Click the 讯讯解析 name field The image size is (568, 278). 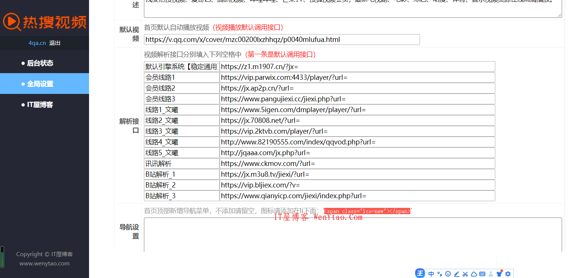pos(182,164)
